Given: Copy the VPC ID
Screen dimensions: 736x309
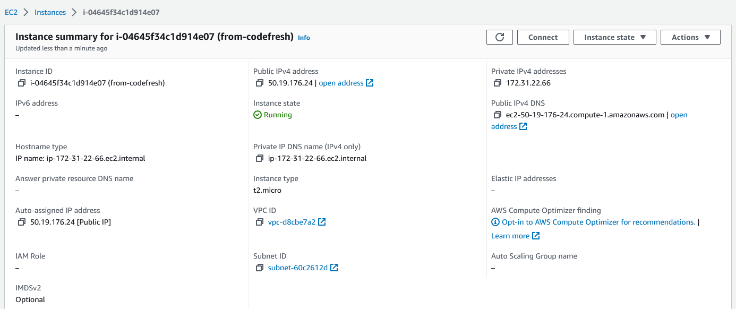Looking at the screenshot, I should pos(260,222).
